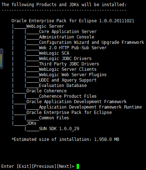Select the 'WebLogic Server' tree row
The width and height of the screenshot is (146, 170).
[45, 26]
